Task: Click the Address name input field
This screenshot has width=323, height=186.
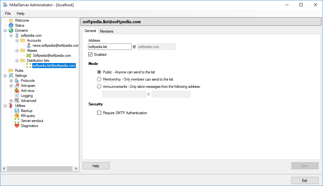Action: 110,47
